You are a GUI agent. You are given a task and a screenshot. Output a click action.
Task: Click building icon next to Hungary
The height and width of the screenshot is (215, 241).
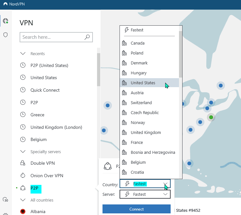tap(124, 73)
